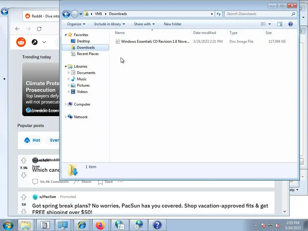The image size is (308, 231).
Task: Select Downloads in navigation pane
Action: pyautogui.click(x=85, y=47)
